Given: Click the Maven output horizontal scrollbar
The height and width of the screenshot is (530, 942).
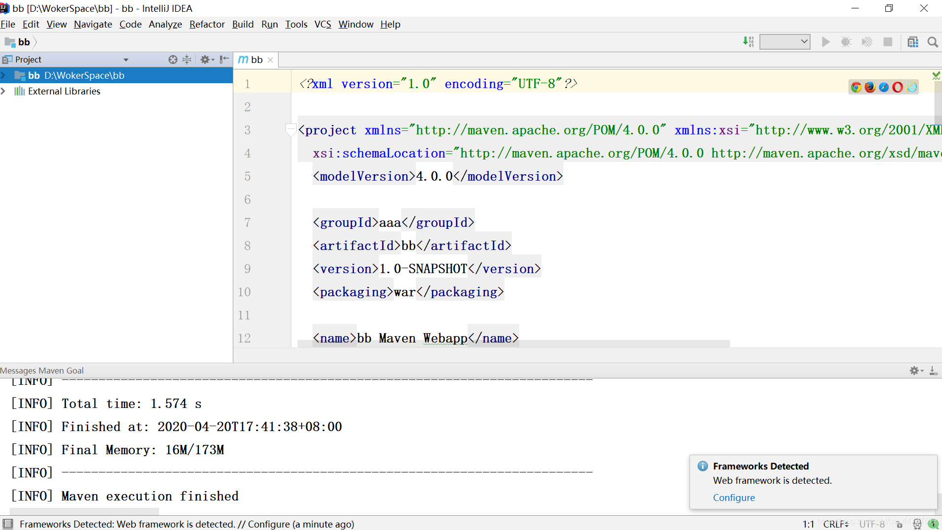Looking at the screenshot, I should pyautogui.click(x=85, y=512).
